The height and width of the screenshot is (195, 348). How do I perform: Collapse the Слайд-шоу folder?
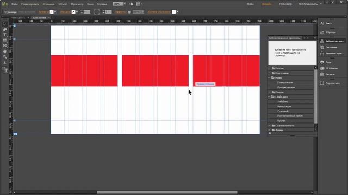[269, 97]
